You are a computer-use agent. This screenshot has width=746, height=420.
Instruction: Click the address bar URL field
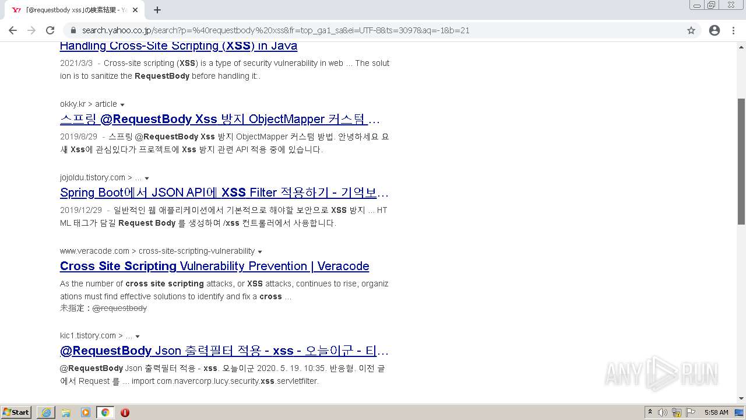(373, 30)
